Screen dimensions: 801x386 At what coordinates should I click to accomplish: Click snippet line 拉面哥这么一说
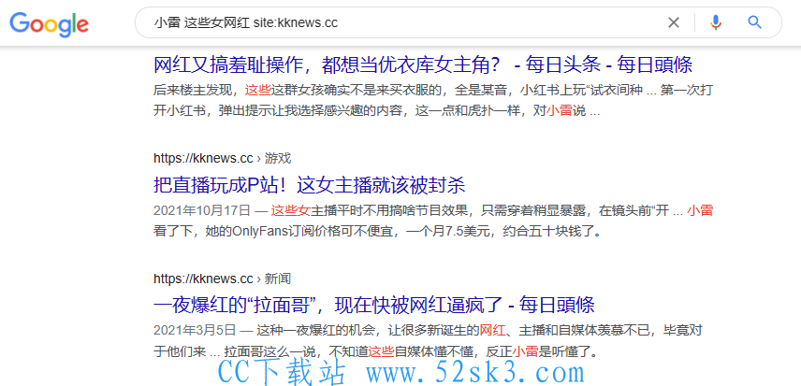point(375,351)
